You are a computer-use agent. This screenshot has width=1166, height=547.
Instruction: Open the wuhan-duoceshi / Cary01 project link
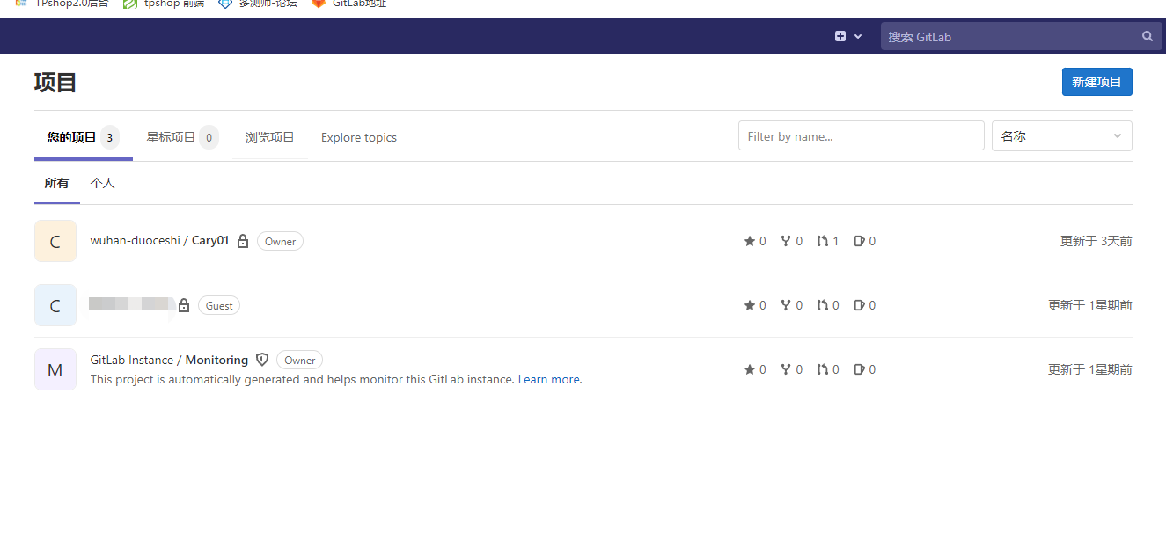tap(159, 240)
